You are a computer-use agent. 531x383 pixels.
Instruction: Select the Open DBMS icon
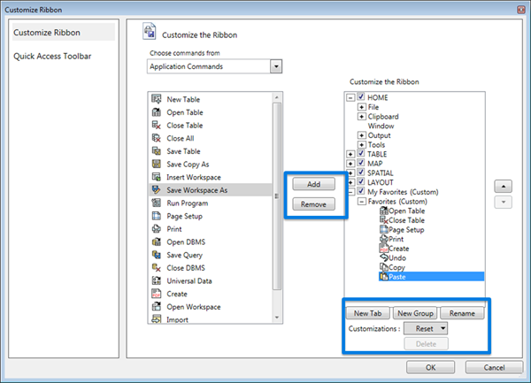coord(156,241)
